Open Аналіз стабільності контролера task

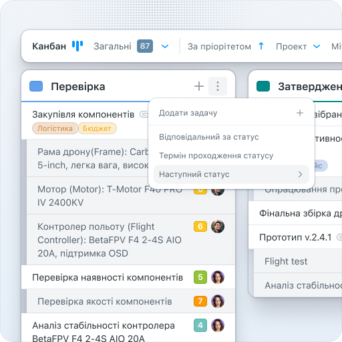coord(104,332)
